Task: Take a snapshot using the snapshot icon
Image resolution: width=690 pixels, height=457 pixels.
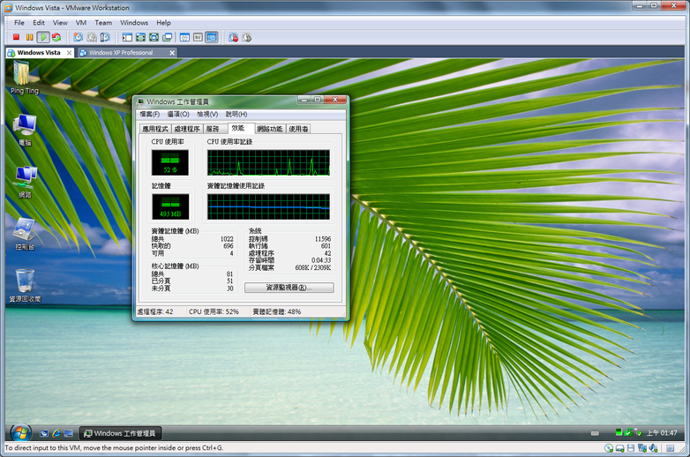Action: [x=78, y=37]
